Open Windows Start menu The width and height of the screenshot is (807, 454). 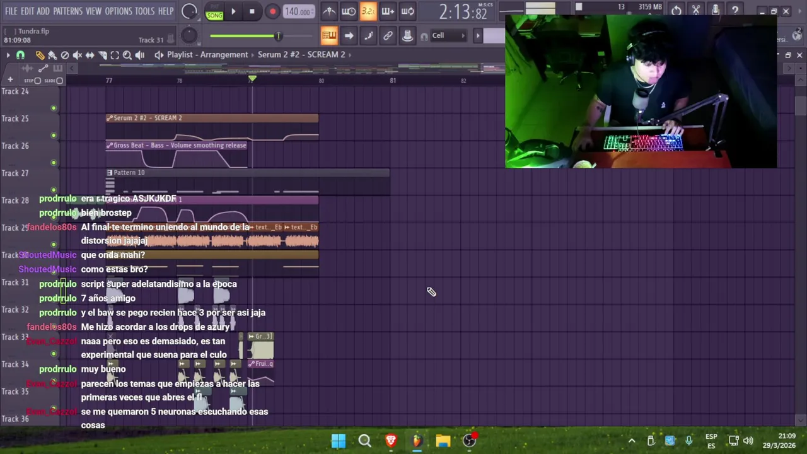point(339,441)
